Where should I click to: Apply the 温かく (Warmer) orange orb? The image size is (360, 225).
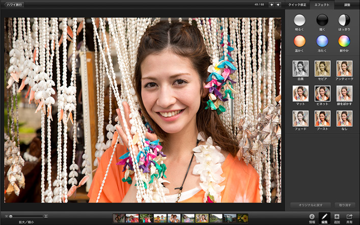tap(300, 41)
